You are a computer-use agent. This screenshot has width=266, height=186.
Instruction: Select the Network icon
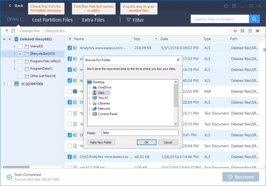click(95, 109)
